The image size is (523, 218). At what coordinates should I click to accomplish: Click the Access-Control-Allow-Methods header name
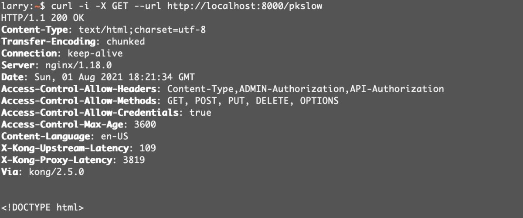coord(78,101)
